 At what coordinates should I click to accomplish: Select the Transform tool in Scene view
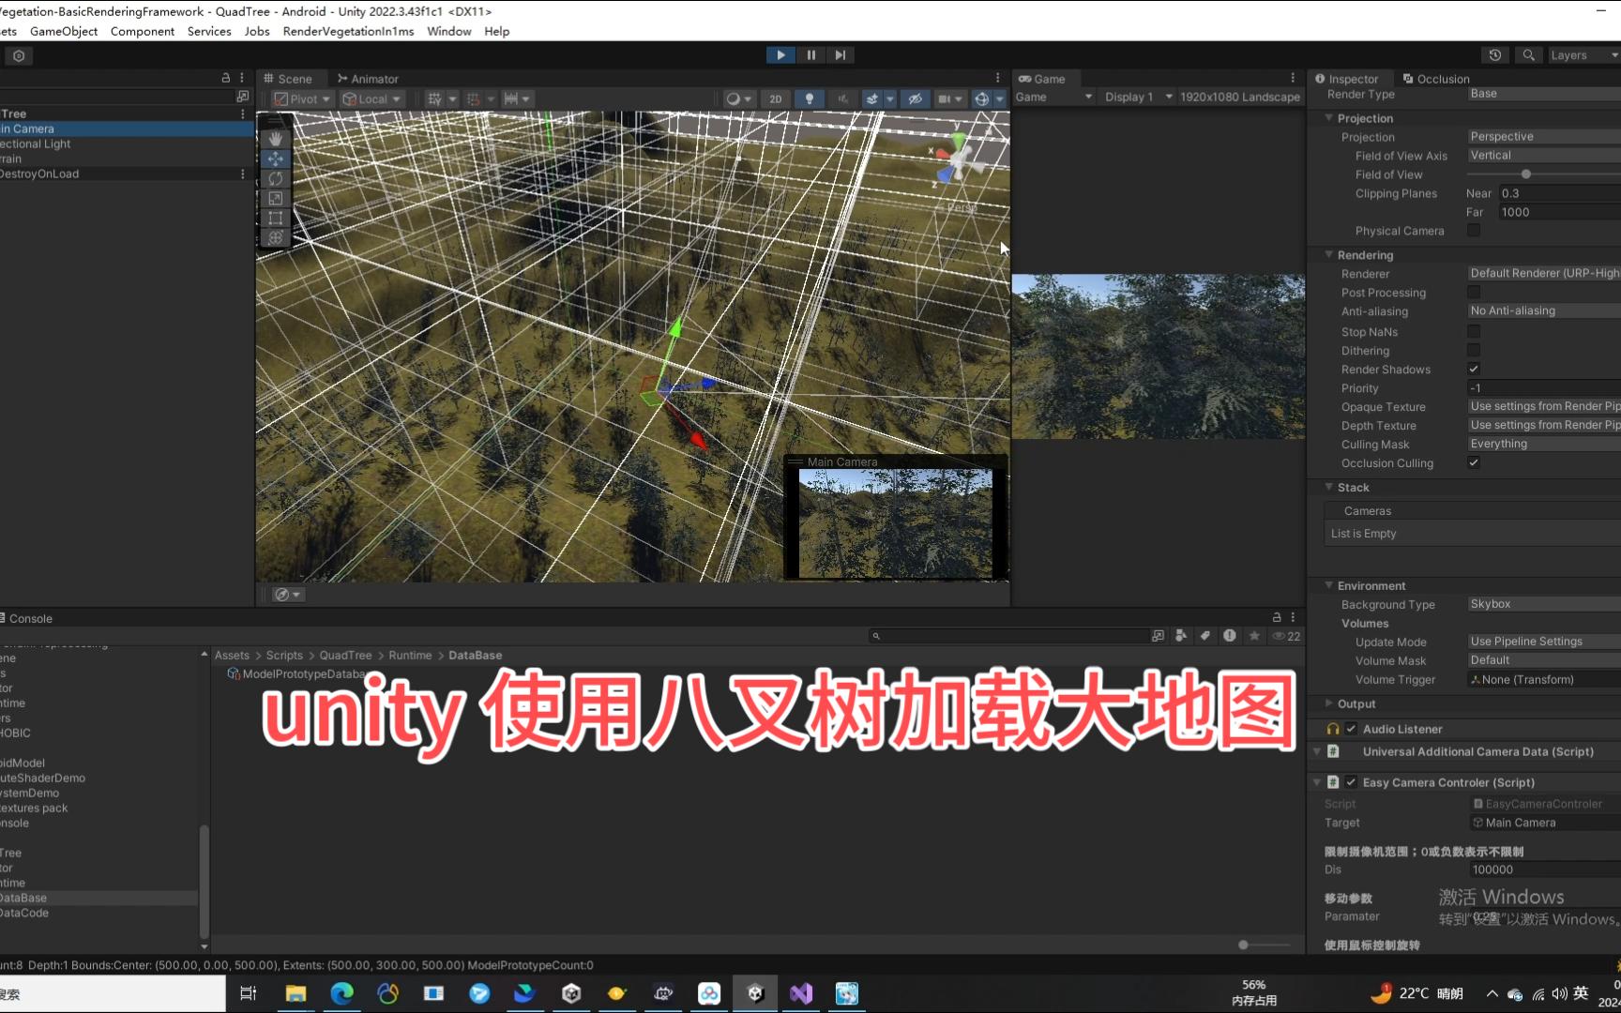(275, 237)
